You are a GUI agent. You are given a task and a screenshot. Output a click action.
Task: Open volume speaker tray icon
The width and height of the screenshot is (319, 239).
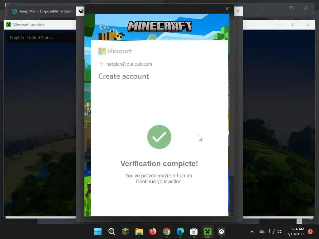(x=279, y=232)
